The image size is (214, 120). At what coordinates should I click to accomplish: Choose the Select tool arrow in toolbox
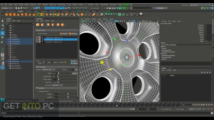(3, 21)
